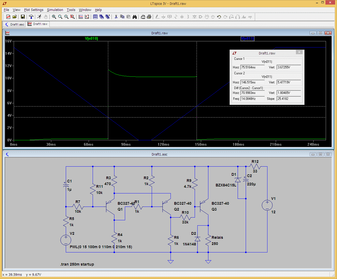Cut with the scissors icon

116,17
